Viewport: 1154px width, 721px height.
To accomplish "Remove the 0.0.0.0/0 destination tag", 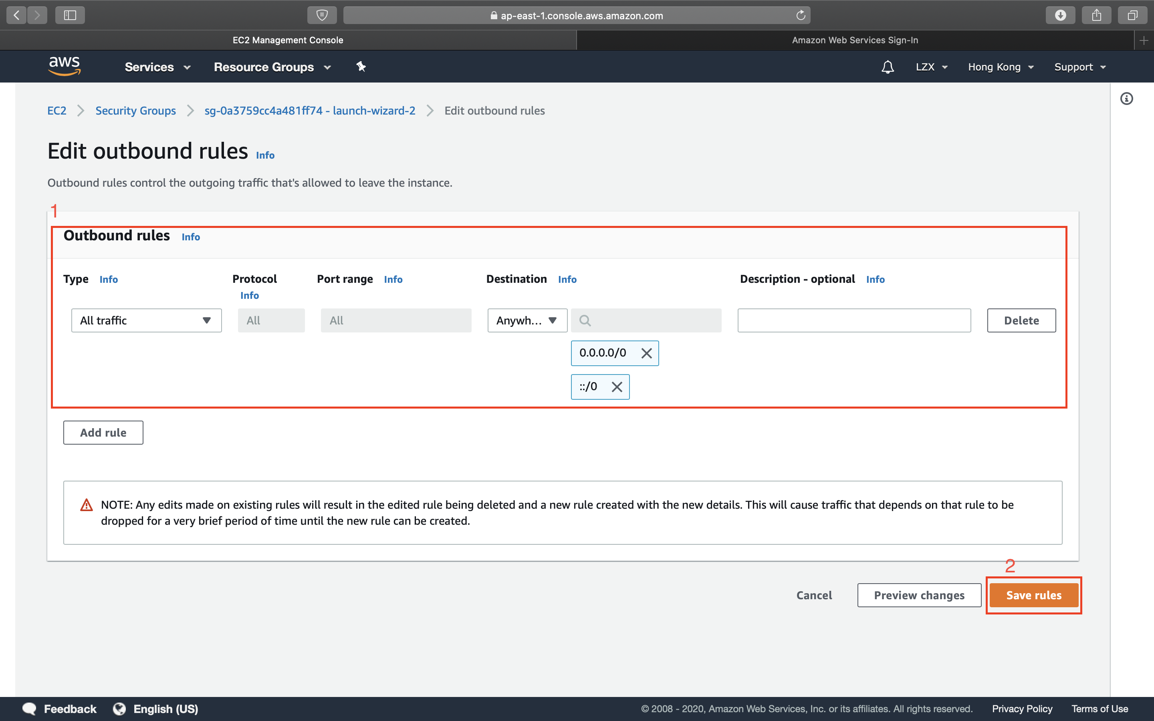I will pos(646,353).
